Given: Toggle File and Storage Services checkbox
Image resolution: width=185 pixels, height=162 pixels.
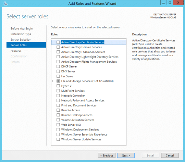Looking at the screenshot, I should (x=58, y=81).
